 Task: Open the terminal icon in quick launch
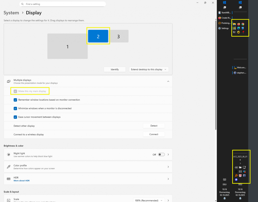[234, 32]
